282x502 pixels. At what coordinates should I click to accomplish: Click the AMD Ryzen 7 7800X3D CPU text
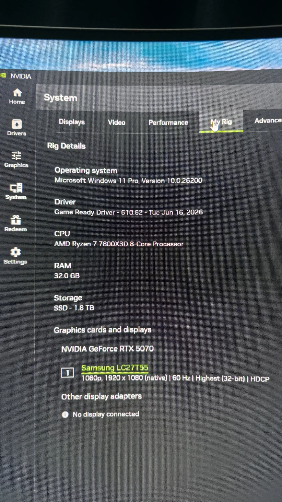(119, 244)
